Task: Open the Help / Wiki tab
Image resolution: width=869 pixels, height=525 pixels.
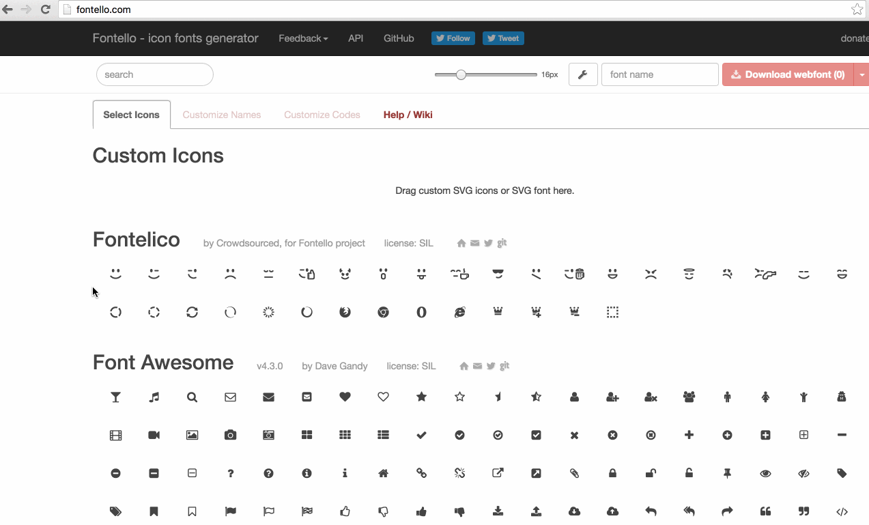Action: (408, 115)
